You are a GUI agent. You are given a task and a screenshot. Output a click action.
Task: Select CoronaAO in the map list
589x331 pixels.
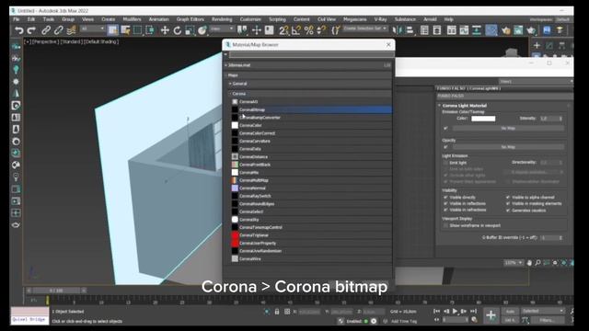[x=311, y=102]
